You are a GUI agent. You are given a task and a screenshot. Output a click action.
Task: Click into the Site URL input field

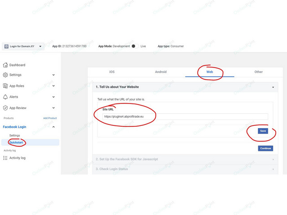[x=185, y=116]
